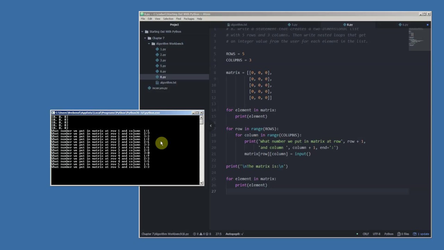Image resolution: width=444 pixels, height=250 pixels.
Task: Open the File menu
Action: (x=143, y=19)
